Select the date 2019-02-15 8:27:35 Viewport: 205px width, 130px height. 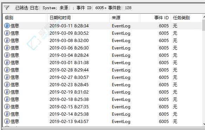point(69,107)
